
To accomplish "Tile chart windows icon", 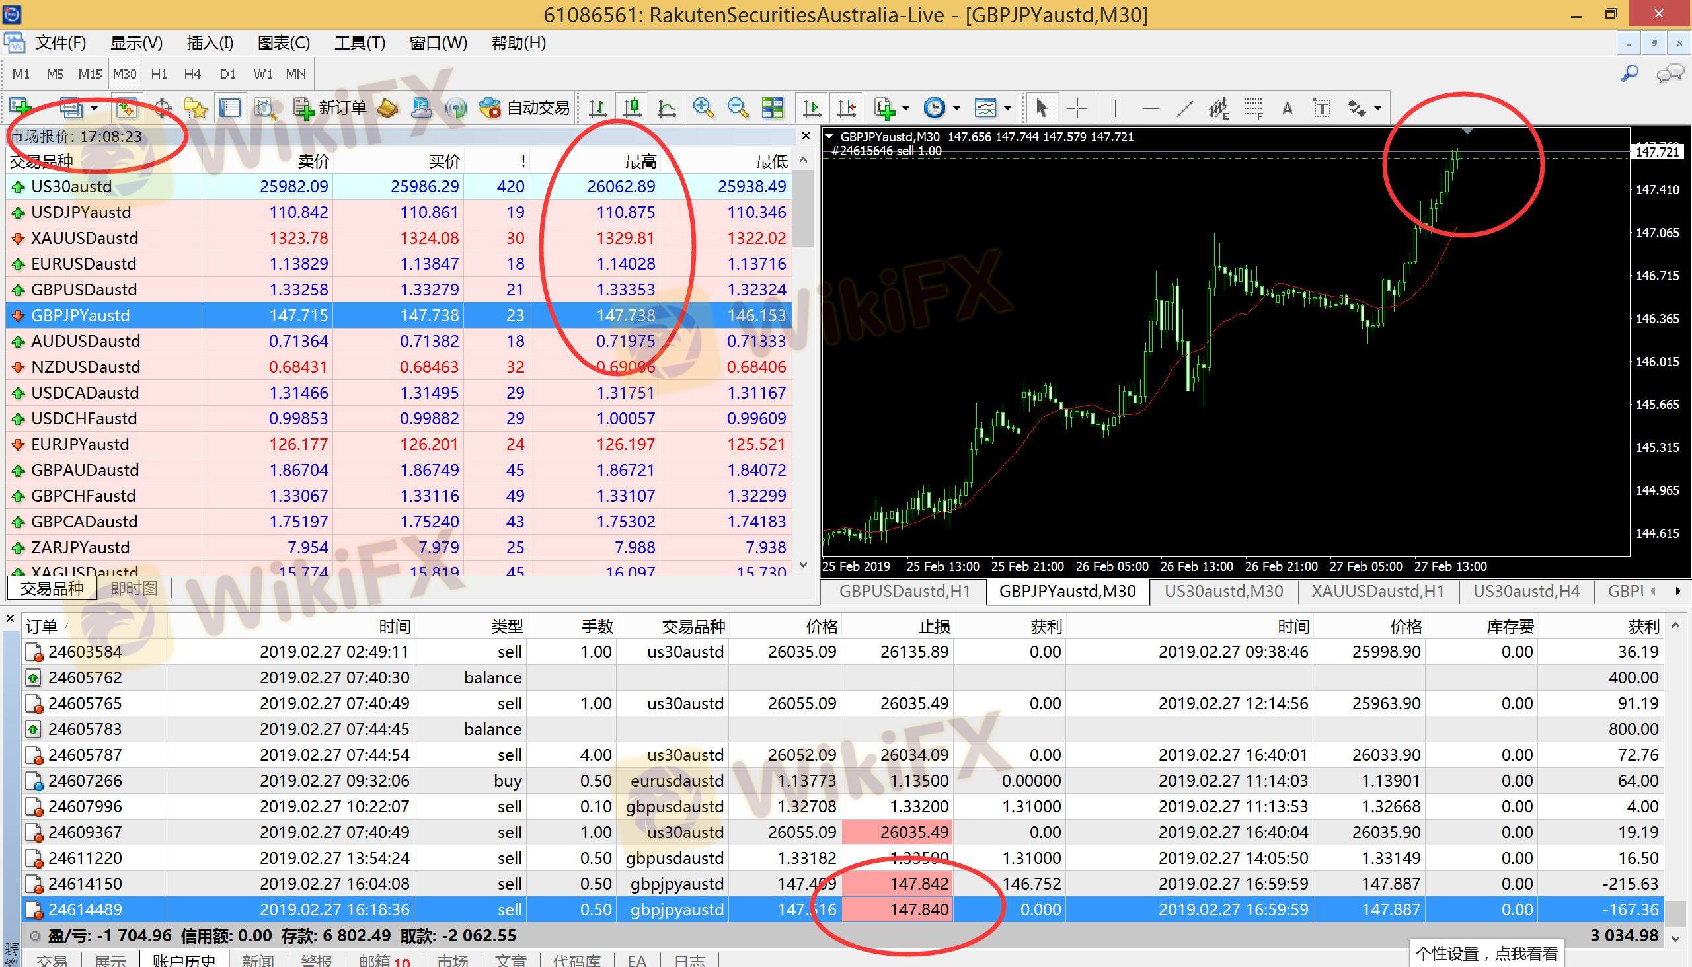I will (x=772, y=108).
